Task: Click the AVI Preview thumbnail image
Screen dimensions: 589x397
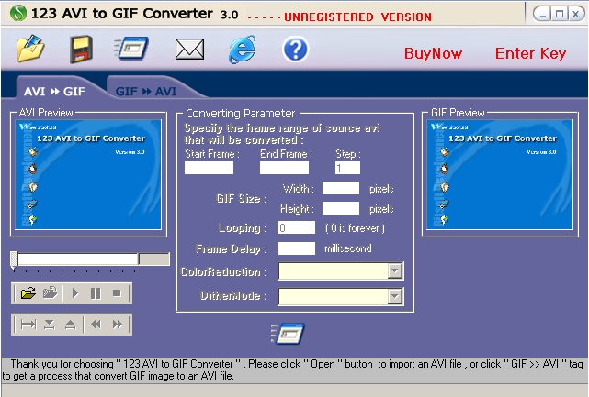Action: [88, 174]
